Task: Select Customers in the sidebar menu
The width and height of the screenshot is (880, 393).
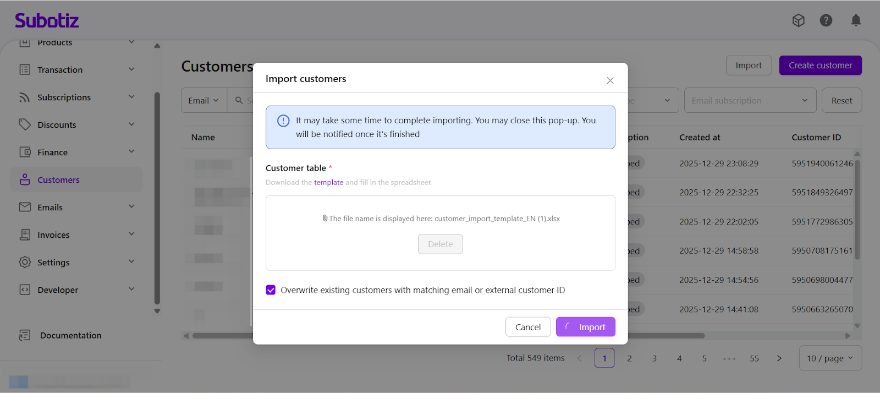Action: (58, 180)
